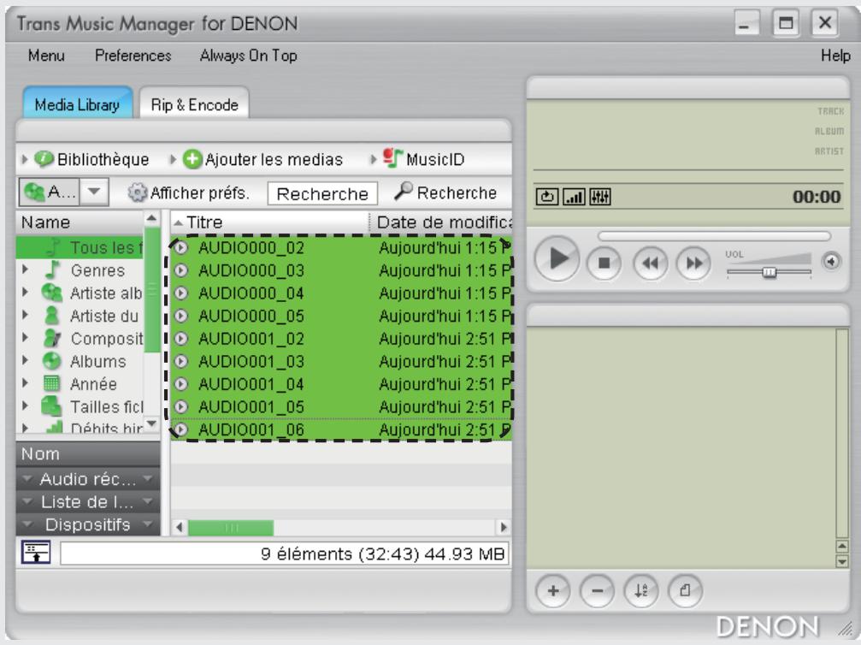
Task: Expand the Dispositifs panel
Action: [88, 524]
